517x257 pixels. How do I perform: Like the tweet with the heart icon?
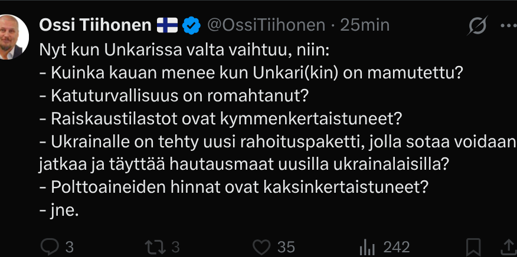[x=260, y=246]
